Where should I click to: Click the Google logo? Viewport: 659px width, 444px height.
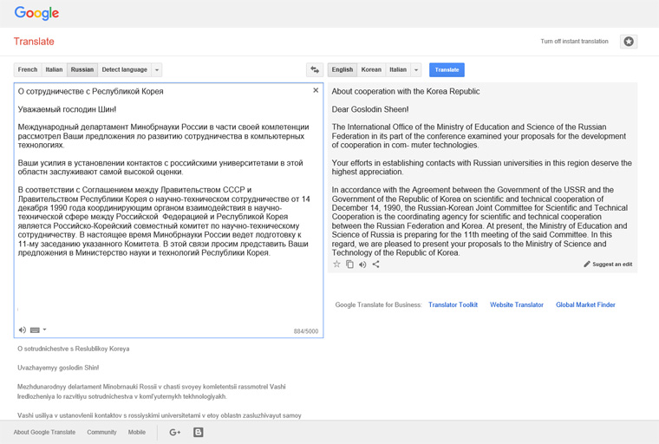pyautogui.click(x=36, y=13)
